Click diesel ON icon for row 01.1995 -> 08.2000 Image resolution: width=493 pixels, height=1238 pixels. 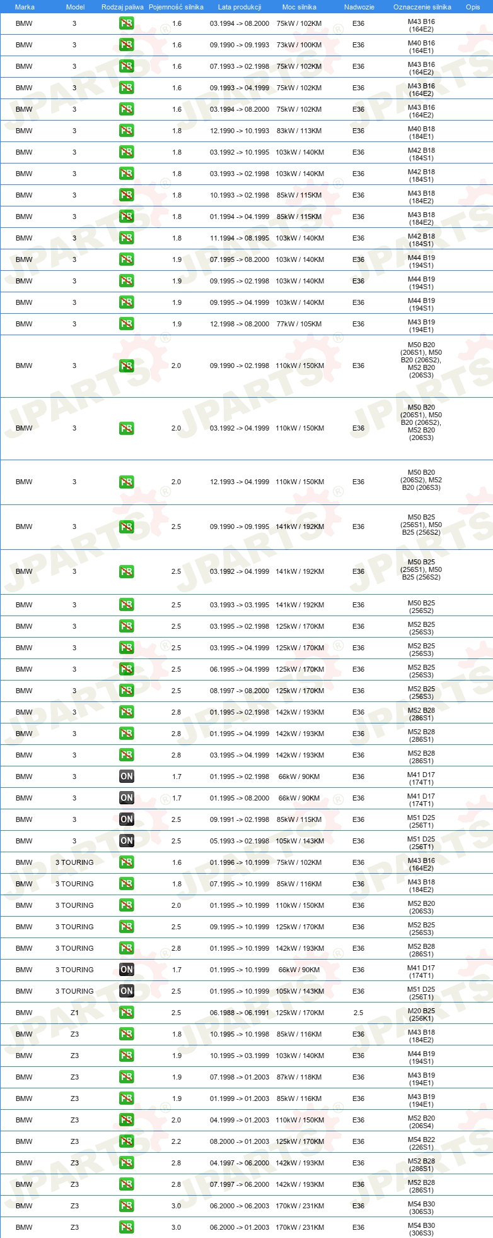point(127,798)
